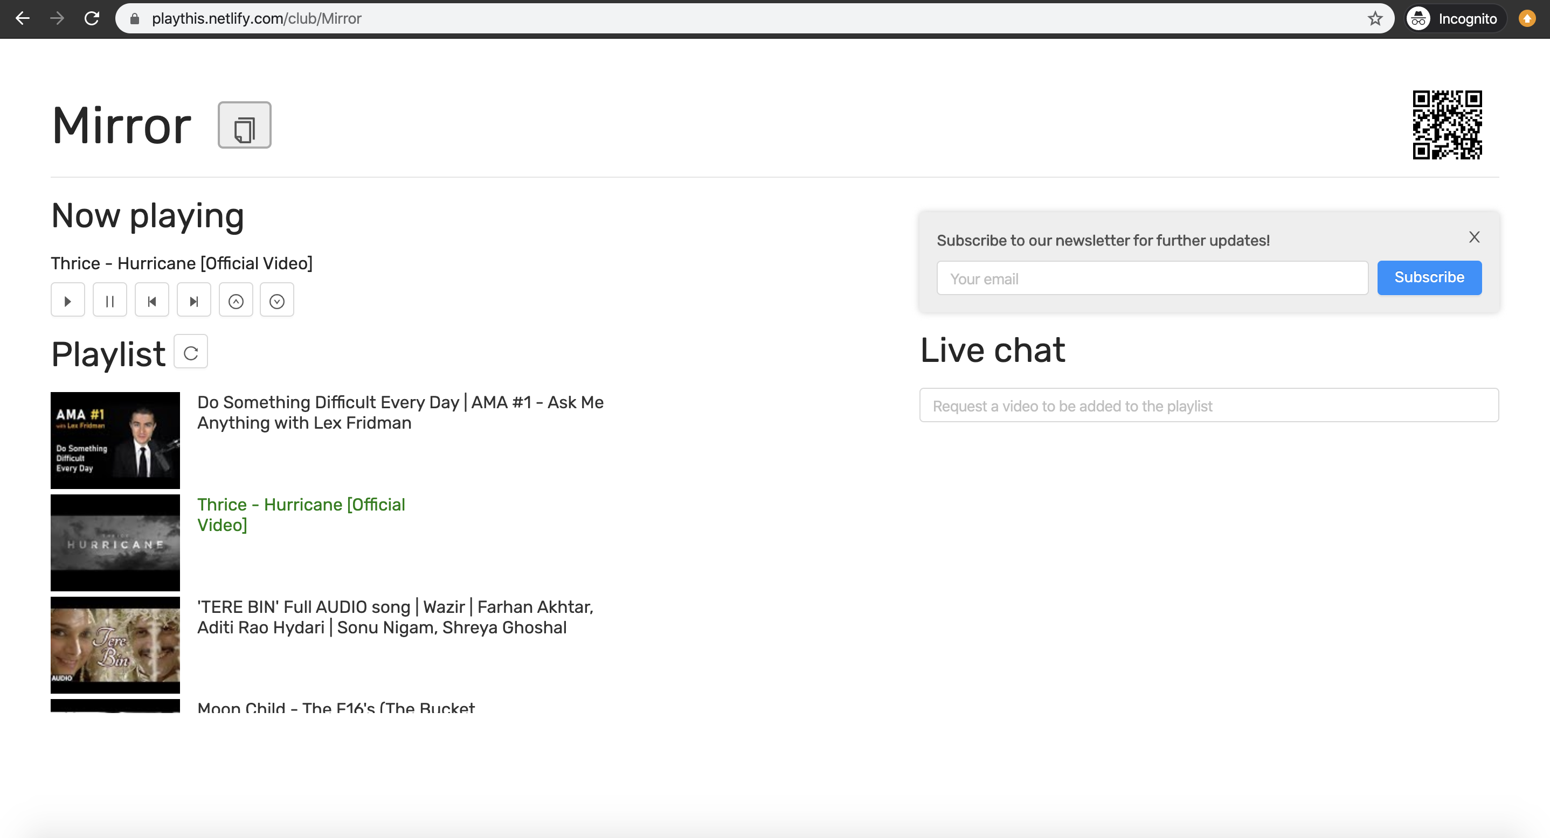
Task: Open the 'TERE BIN' Full AUDIO song entry
Action: point(395,617)
